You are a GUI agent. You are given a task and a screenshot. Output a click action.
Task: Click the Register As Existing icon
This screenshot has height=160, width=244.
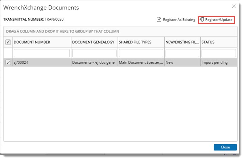pos(159,20)
